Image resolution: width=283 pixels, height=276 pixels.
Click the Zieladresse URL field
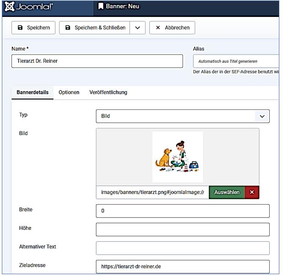pos(182,266)
